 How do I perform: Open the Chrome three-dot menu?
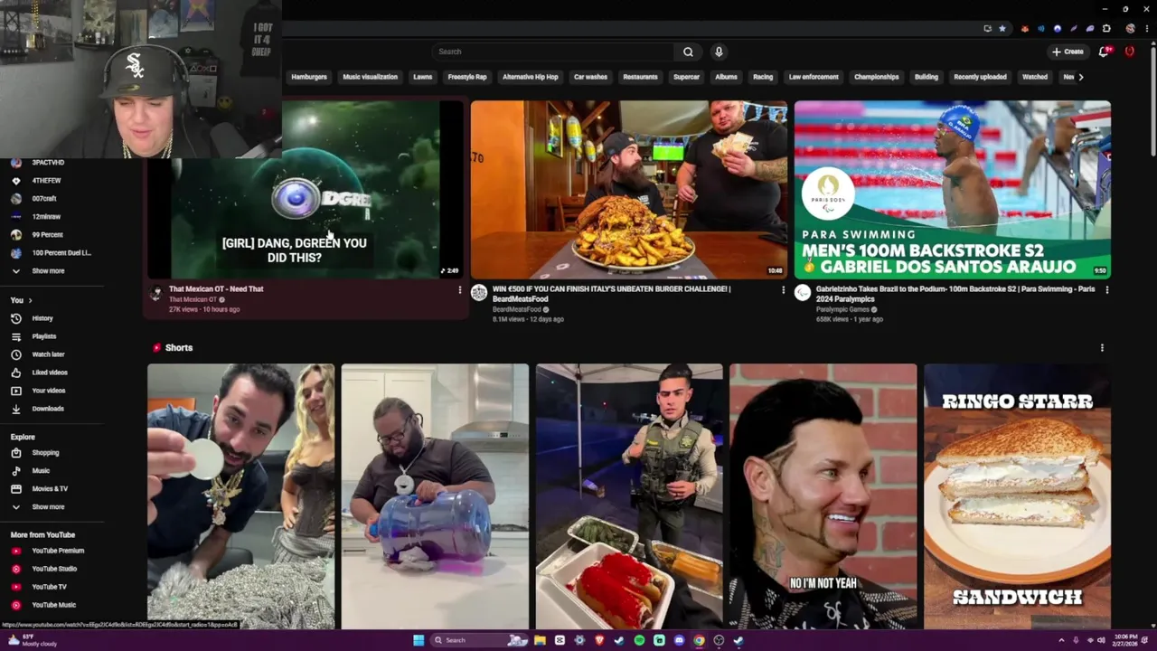(1145, 28)
